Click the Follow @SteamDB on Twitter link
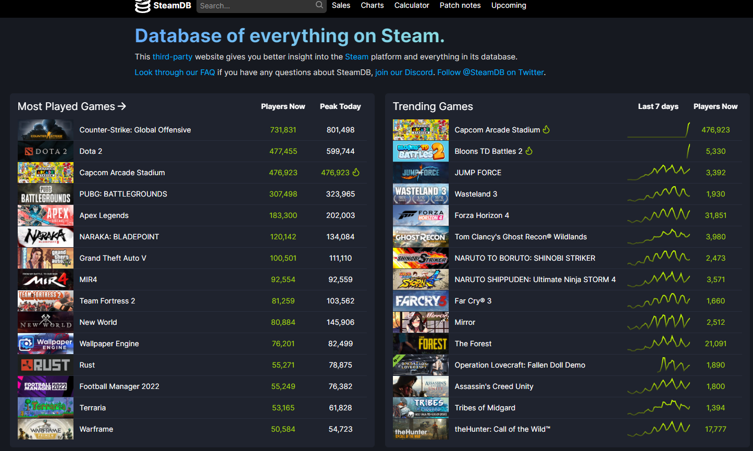This screenshot has width=753, height=451. click(x=490, y=72)
